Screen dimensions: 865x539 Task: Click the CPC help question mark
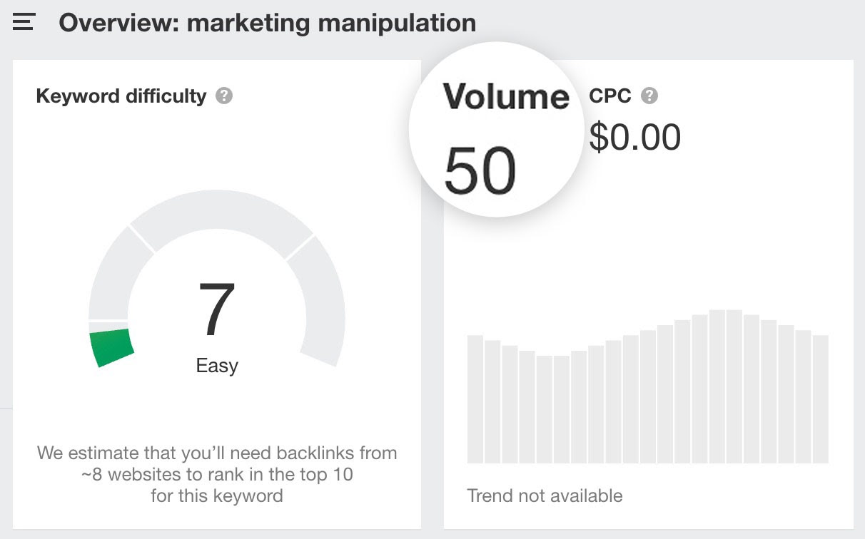click(x=649, y=95)
